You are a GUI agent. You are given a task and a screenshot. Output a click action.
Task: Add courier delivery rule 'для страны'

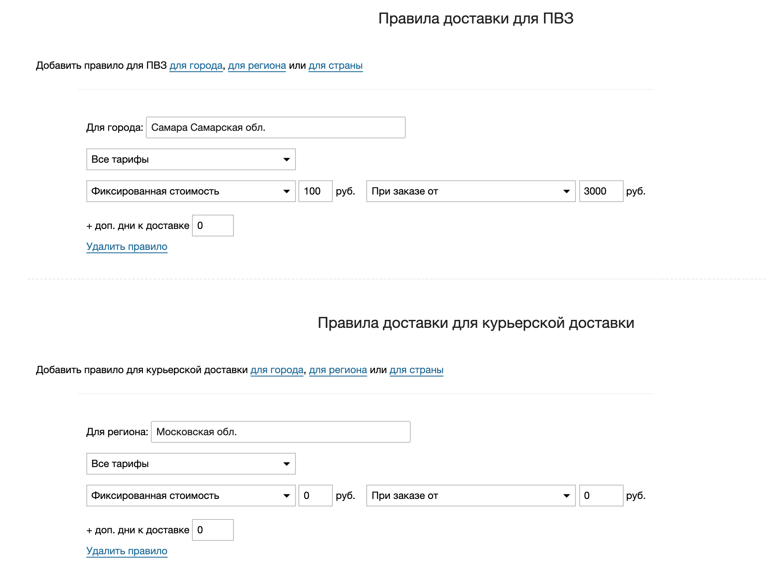click(416, 370)
